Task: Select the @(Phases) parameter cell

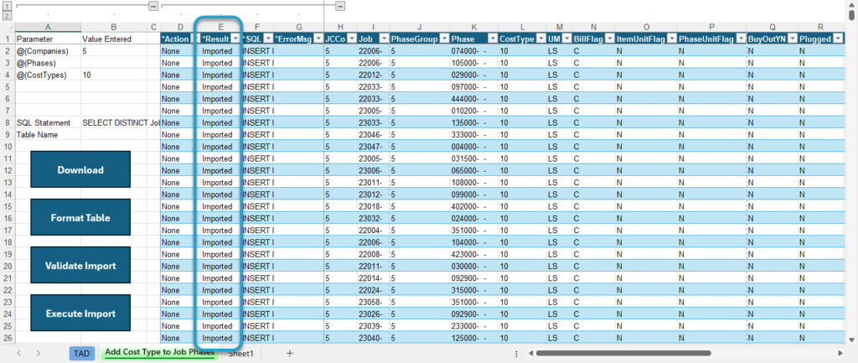Action: (x=48, y=63)
